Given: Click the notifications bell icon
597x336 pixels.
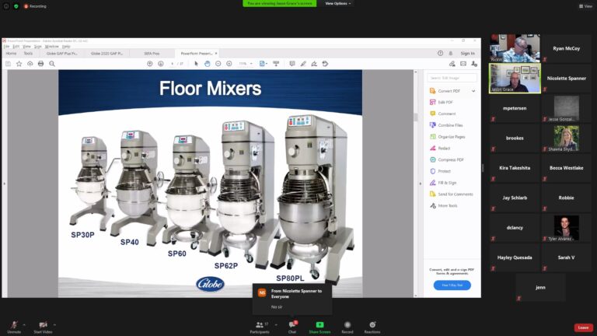Looking at the screenshot, I should pos(451,54).
